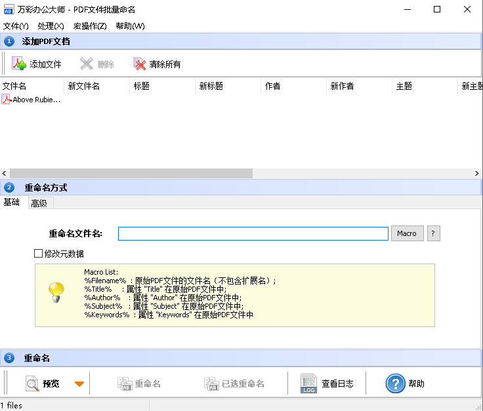Click the 作者 column header

[293, 86]
